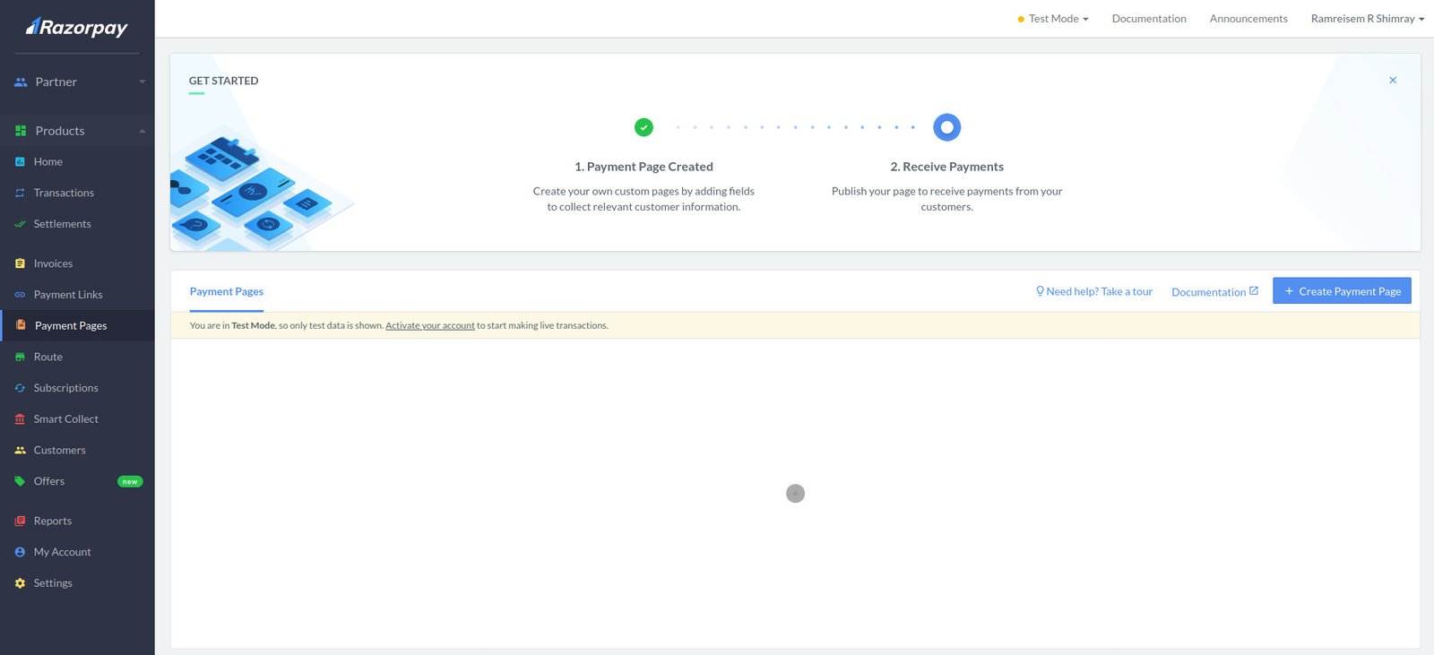Click the gray loading spinner
The width and height of the screenshot is (1434, 655).
pyautogui.click(x=795, y=494)
